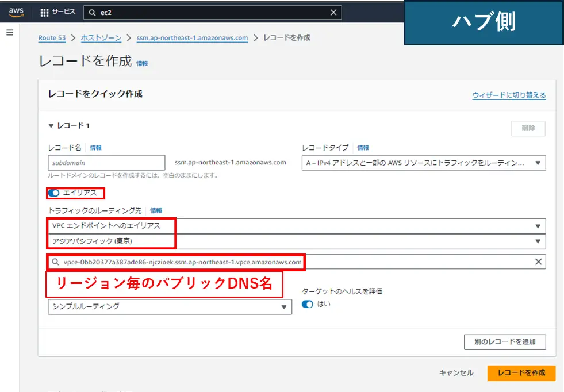Switch to wizard via ウィザードに切り替える

[509, 95]
